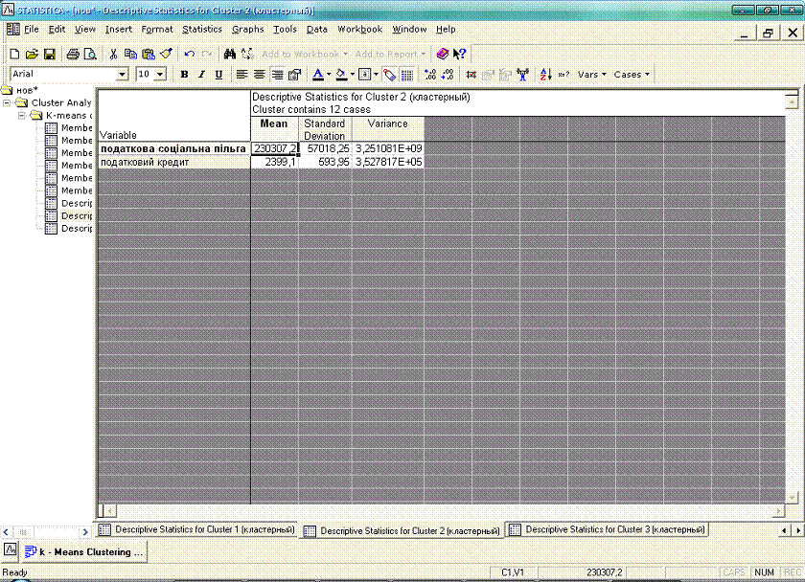Screen dimensions: 805x582
Task: Toggle Bold formatting
Action: point(184,75)
